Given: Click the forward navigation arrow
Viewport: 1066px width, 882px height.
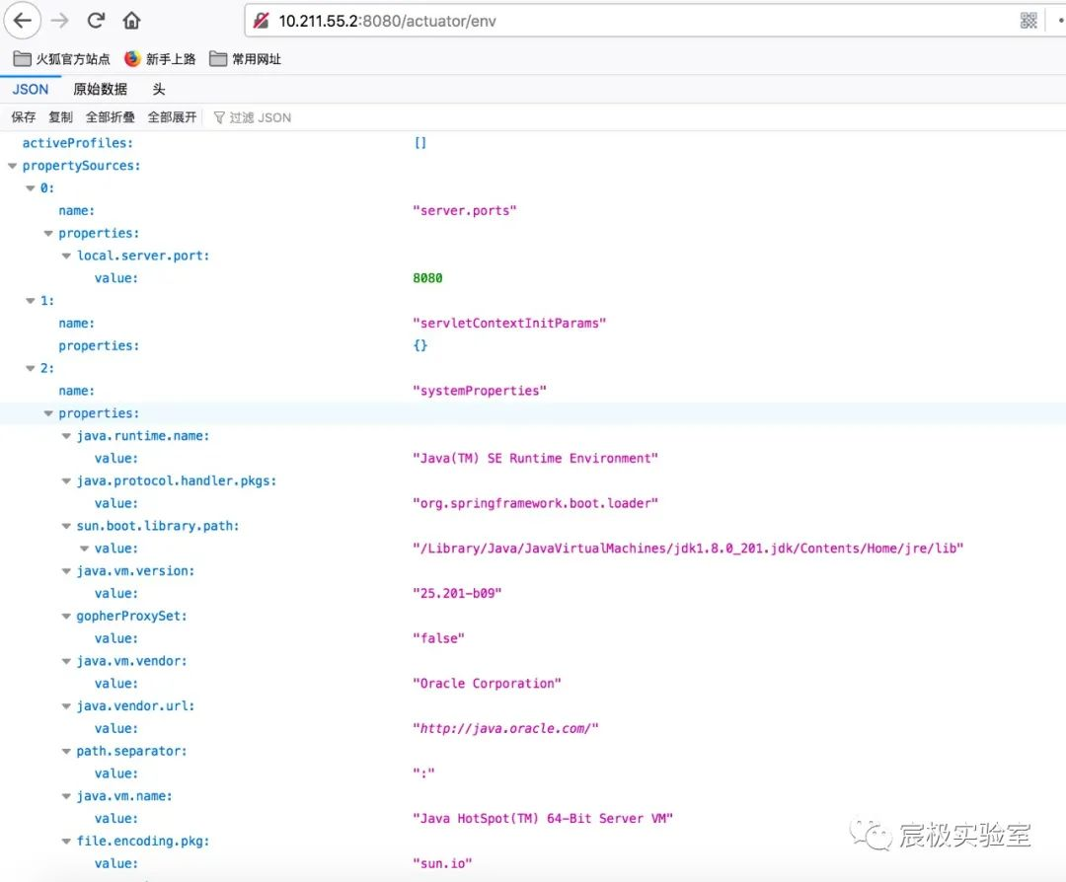Looking at the screenshot, I should pos(57,21).
